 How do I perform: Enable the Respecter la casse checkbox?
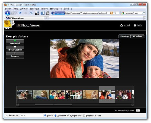[x=84, y=116]
